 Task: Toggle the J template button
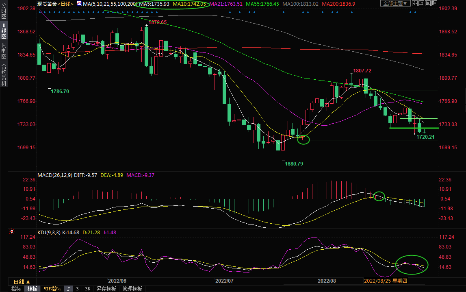click(68, 289)
